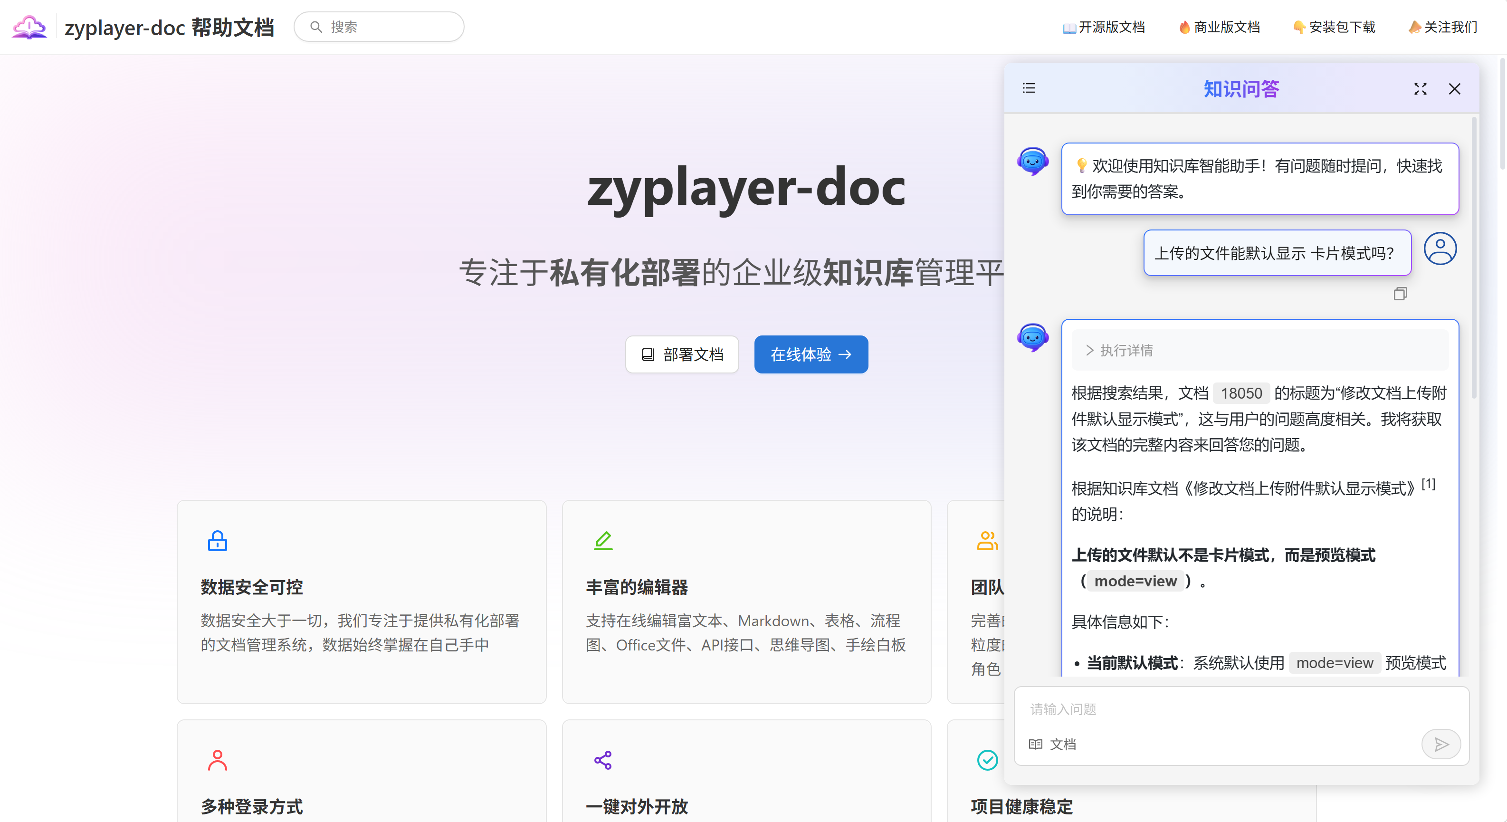Copy the user question with copy icon
Image resolution: width=1507 pixels, height=822 pixels.
pos(1400,294)
